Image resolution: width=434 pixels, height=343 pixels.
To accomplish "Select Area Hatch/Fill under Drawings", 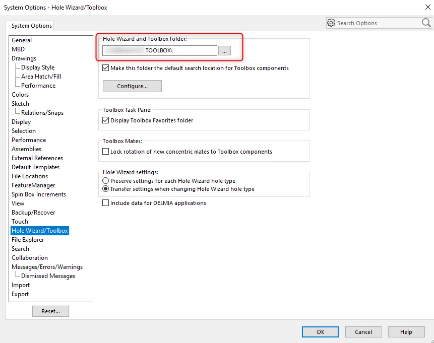I will coord(41,77).
